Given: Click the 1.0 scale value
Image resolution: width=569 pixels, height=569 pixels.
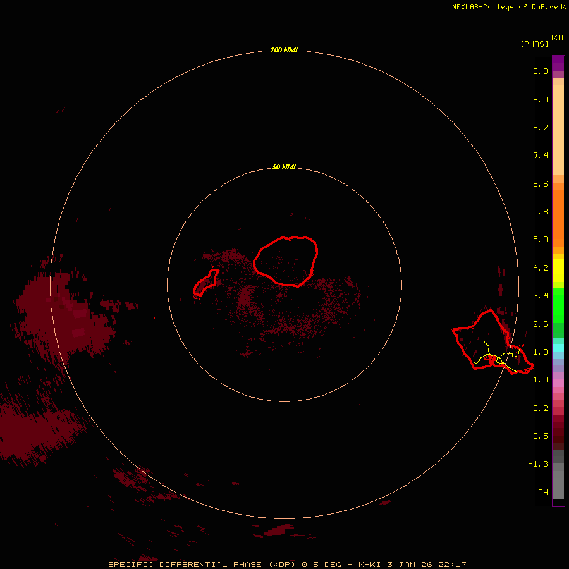Looking at the screenshot, I should [541, 380].
